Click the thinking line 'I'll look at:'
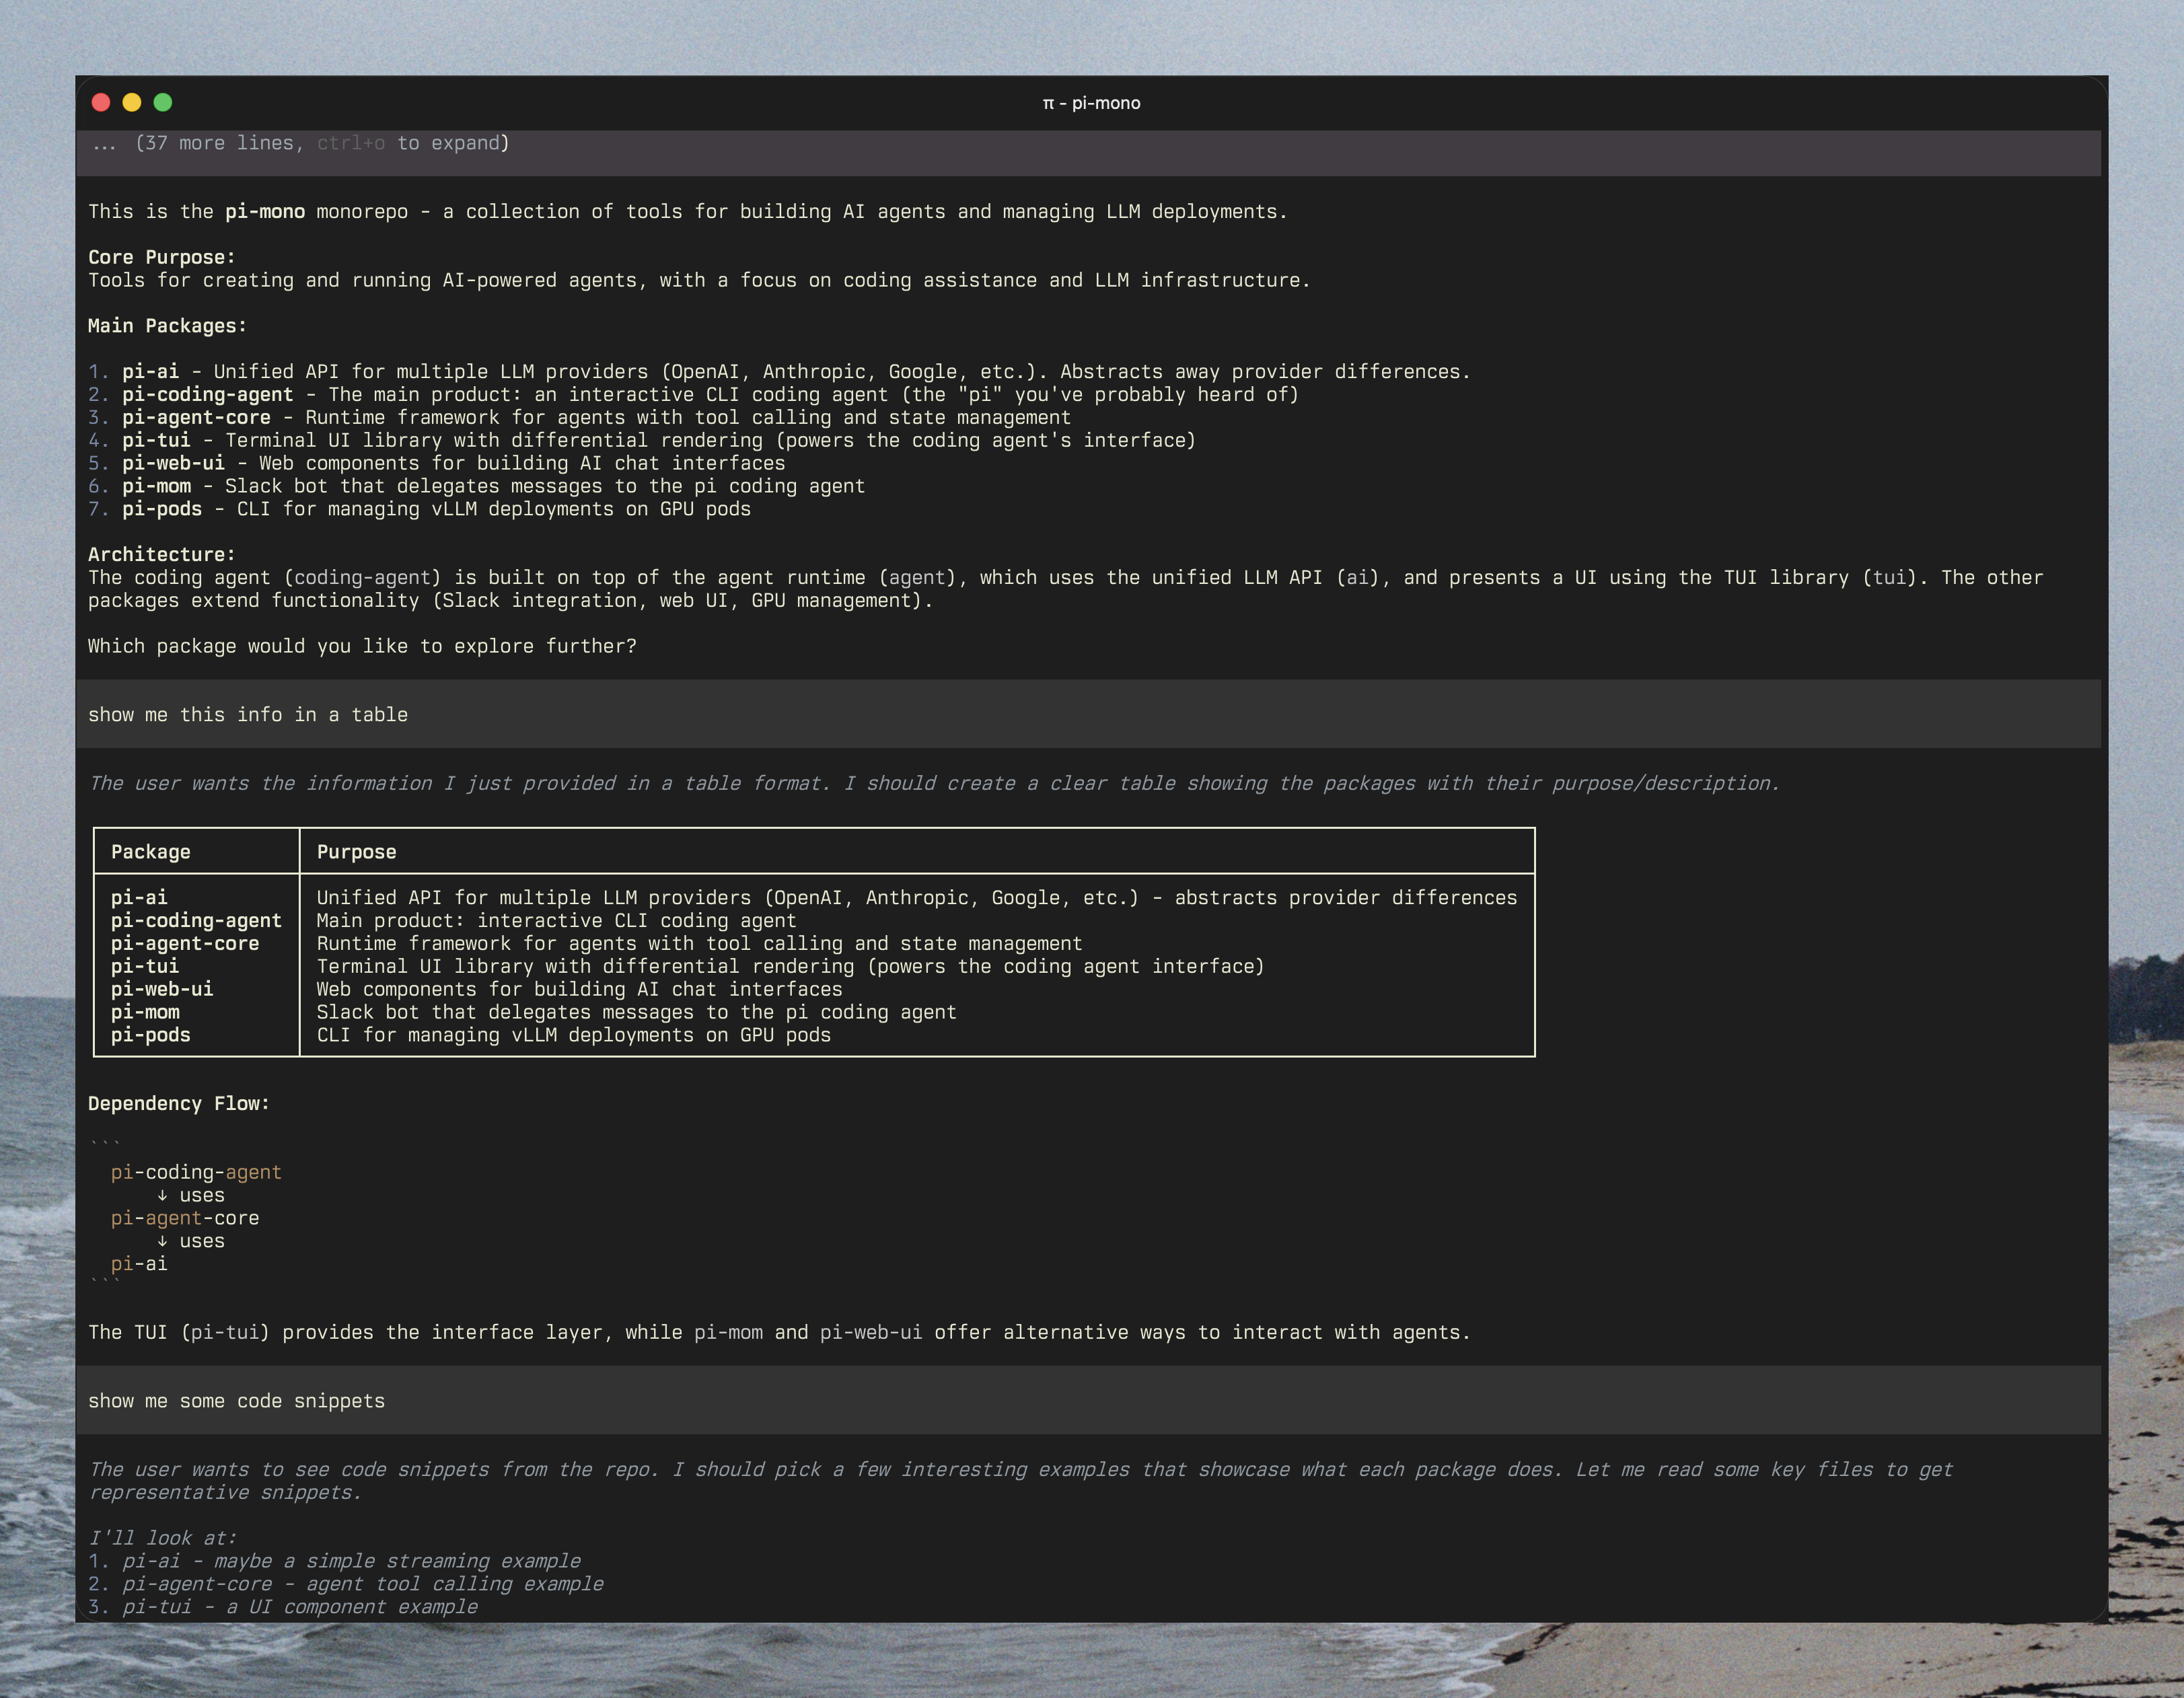The image size is (2184, 1698). coord(163,1539)
